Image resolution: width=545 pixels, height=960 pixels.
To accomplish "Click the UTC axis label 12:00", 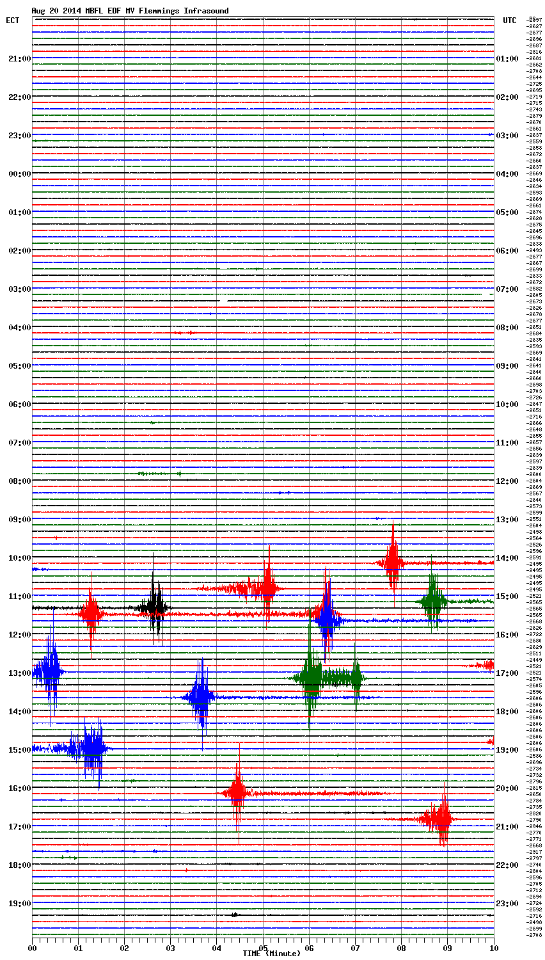I will click(507, 481).
